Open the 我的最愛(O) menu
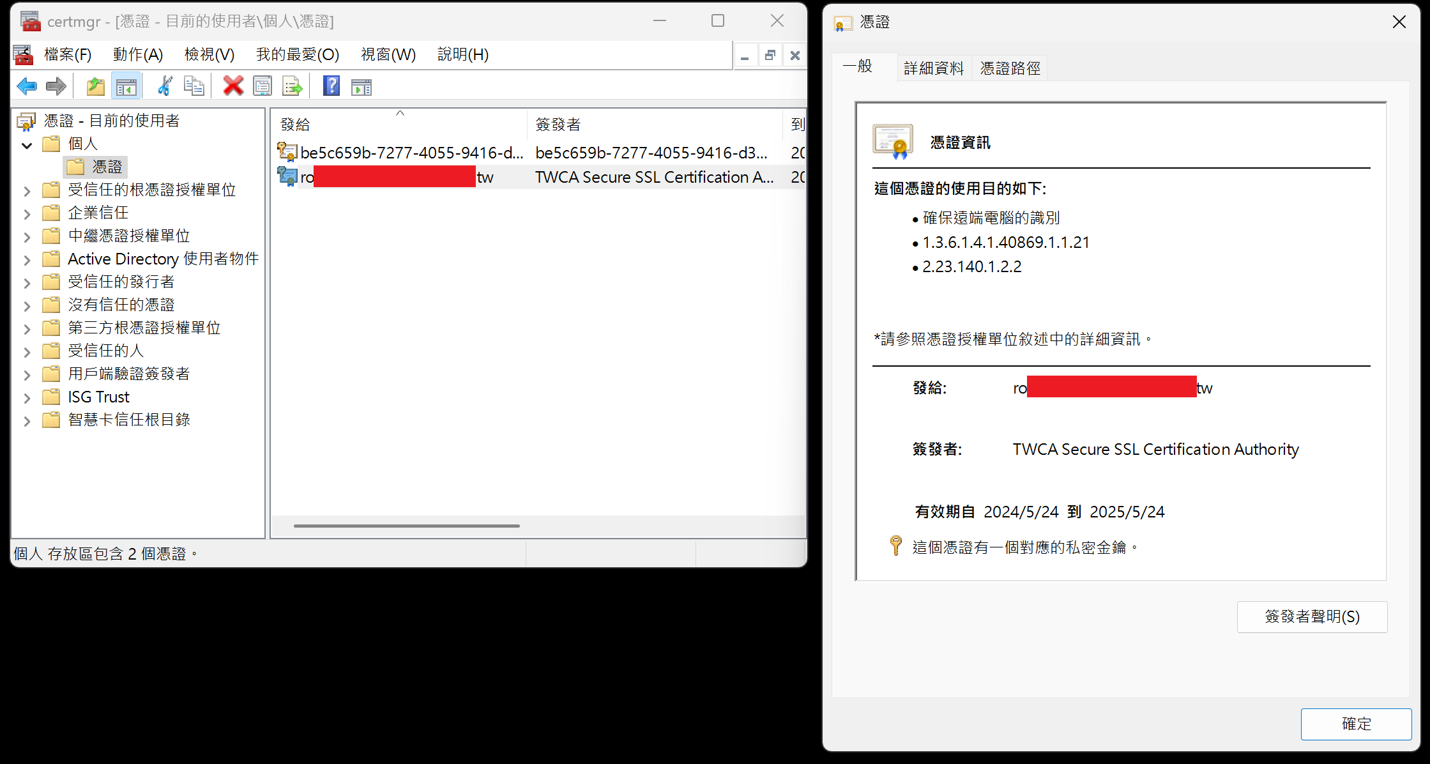1430x764 pixels. [x=298, y=55]
